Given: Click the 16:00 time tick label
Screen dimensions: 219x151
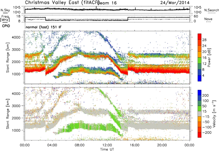Looking at the screenshot, I should (134, 145).
